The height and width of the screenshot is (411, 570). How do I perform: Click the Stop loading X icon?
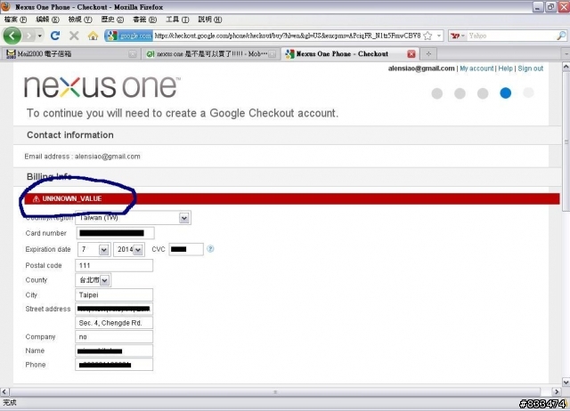coord(74,36)
